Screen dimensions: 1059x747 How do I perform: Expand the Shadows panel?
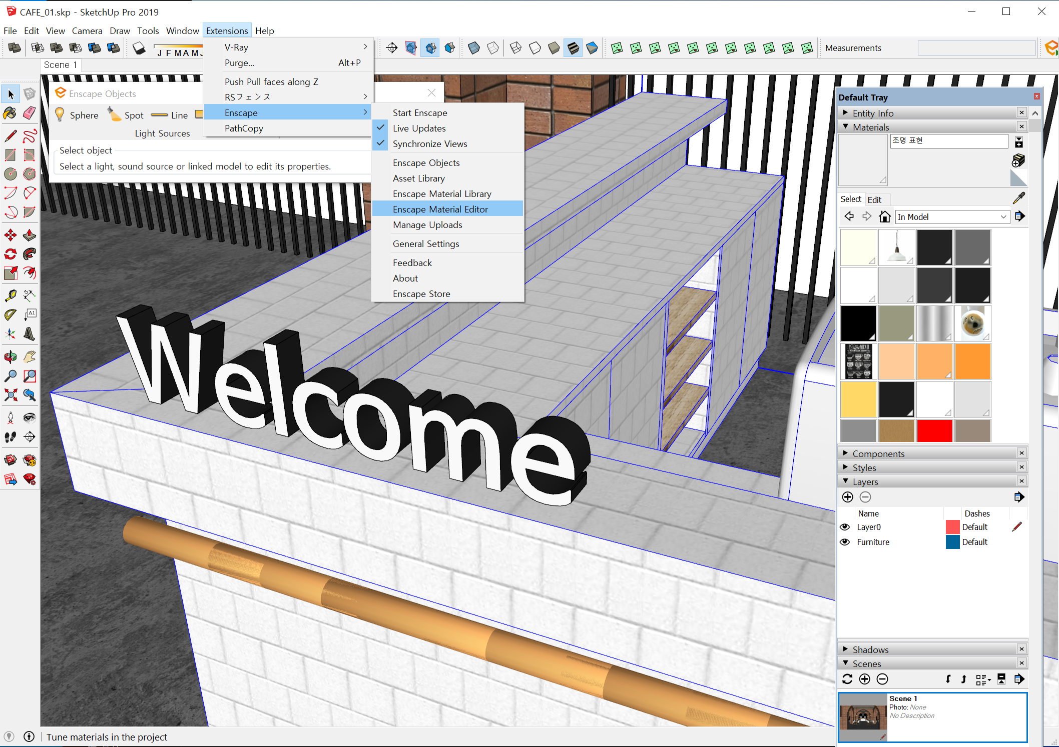coord(846,649)
